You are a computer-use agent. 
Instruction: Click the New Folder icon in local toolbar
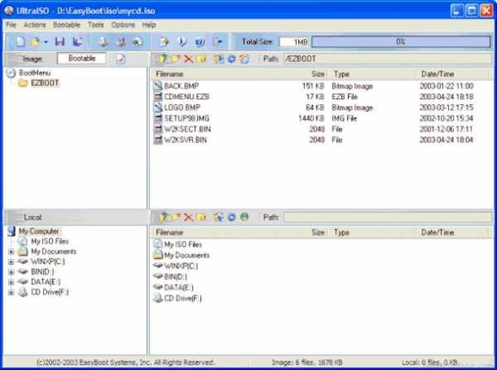[x=175, y=217]
